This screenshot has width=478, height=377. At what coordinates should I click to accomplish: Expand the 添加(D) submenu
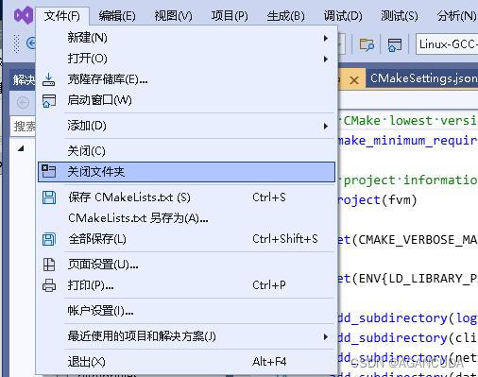point(186,126)
